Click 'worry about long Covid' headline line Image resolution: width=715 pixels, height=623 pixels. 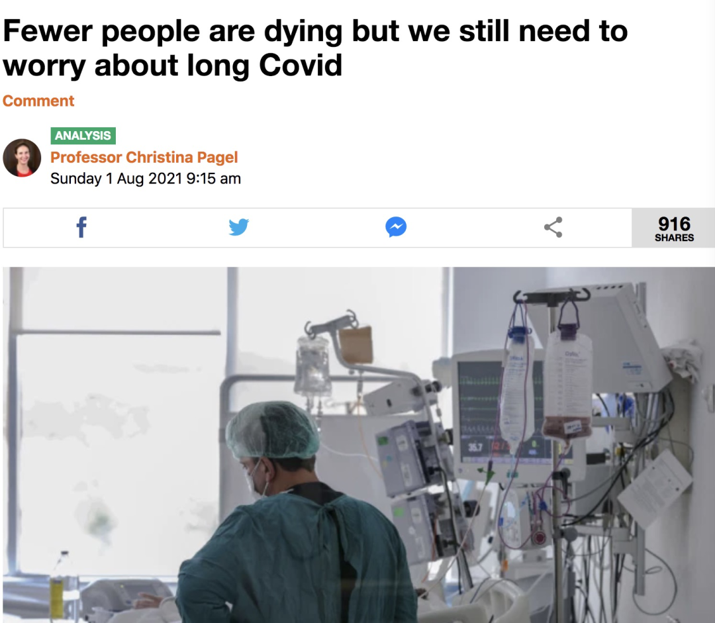click(172, 66)
